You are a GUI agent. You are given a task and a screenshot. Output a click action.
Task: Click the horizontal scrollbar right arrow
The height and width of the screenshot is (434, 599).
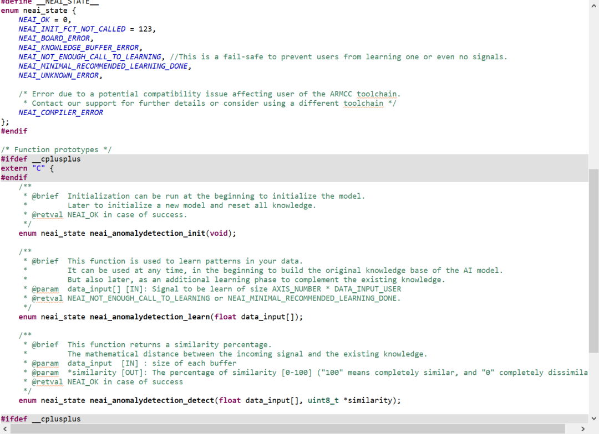click(582, 429)
